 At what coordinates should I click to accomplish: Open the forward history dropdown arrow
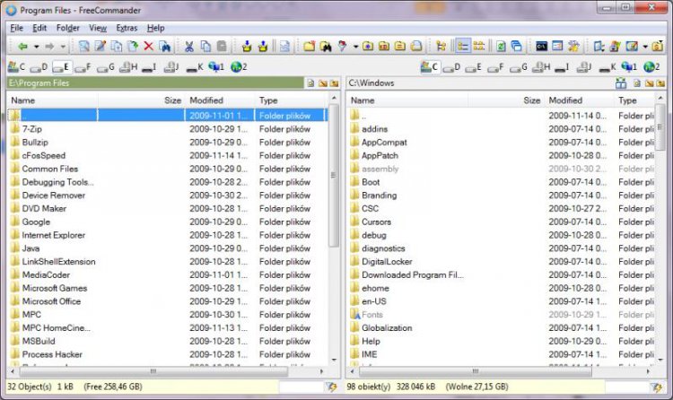coord(63,47)
